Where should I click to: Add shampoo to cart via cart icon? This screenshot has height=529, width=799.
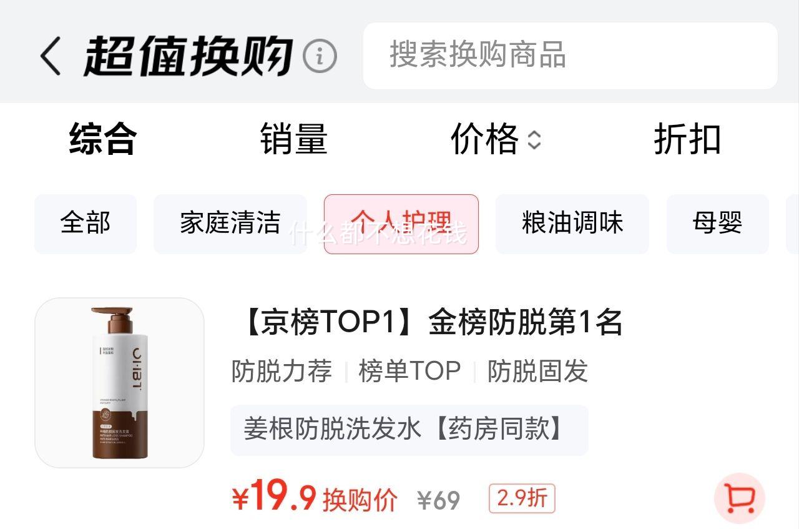pos(739,498)
